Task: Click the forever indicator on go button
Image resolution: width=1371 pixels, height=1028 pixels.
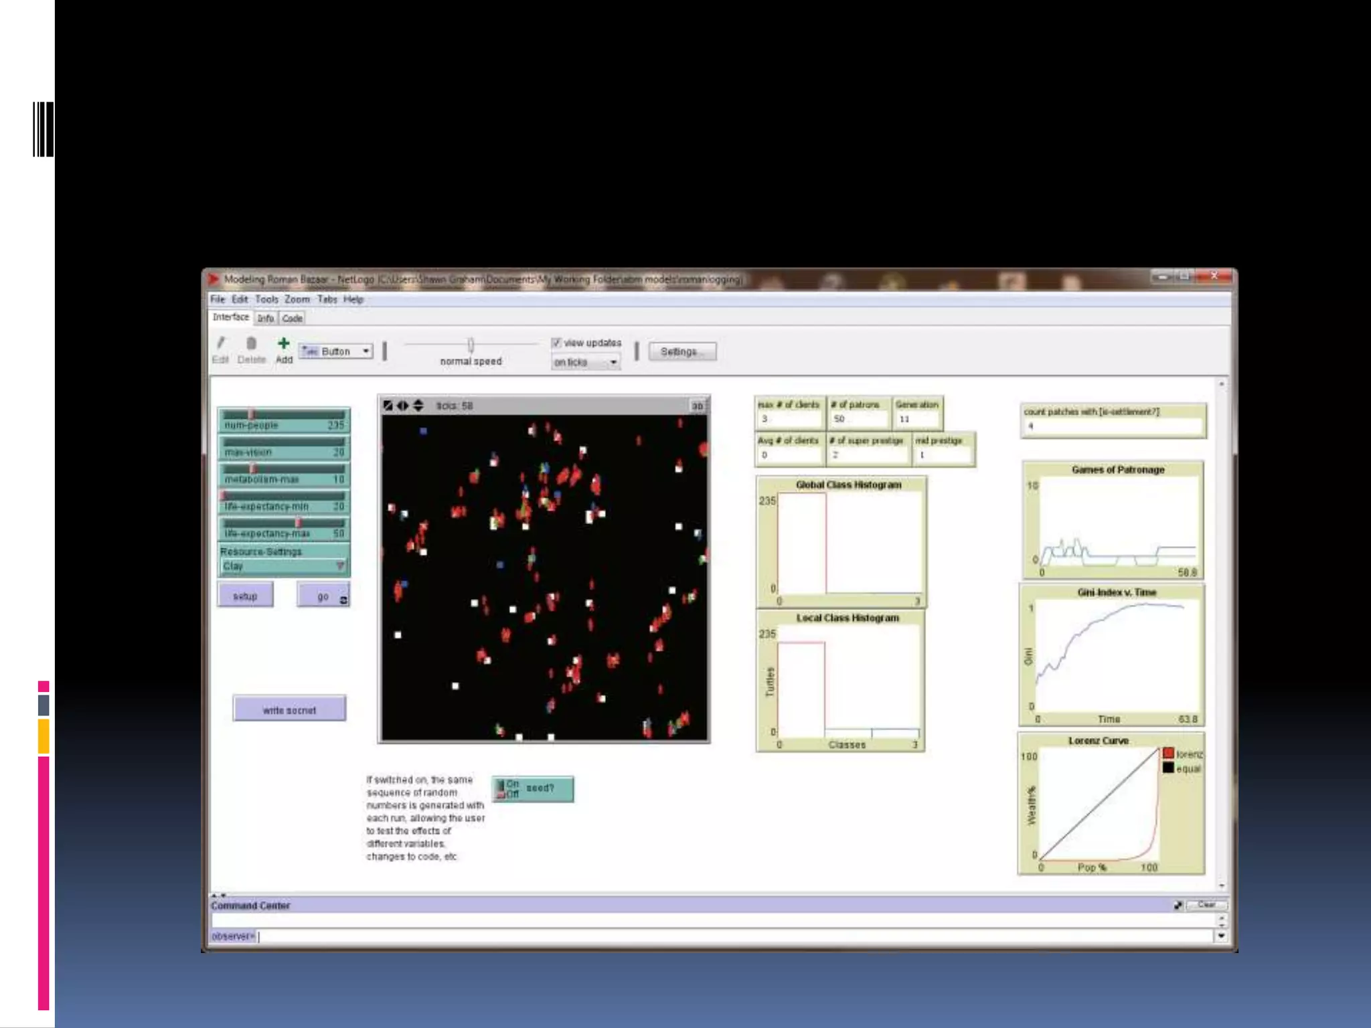Action: pyautogui.click(x=343, y=600)
